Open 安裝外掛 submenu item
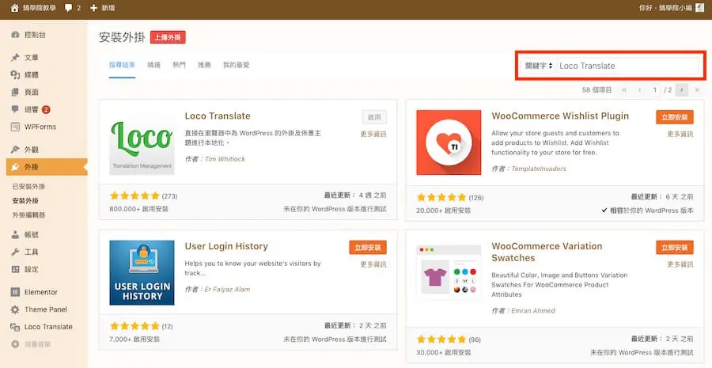 [25, 201]
